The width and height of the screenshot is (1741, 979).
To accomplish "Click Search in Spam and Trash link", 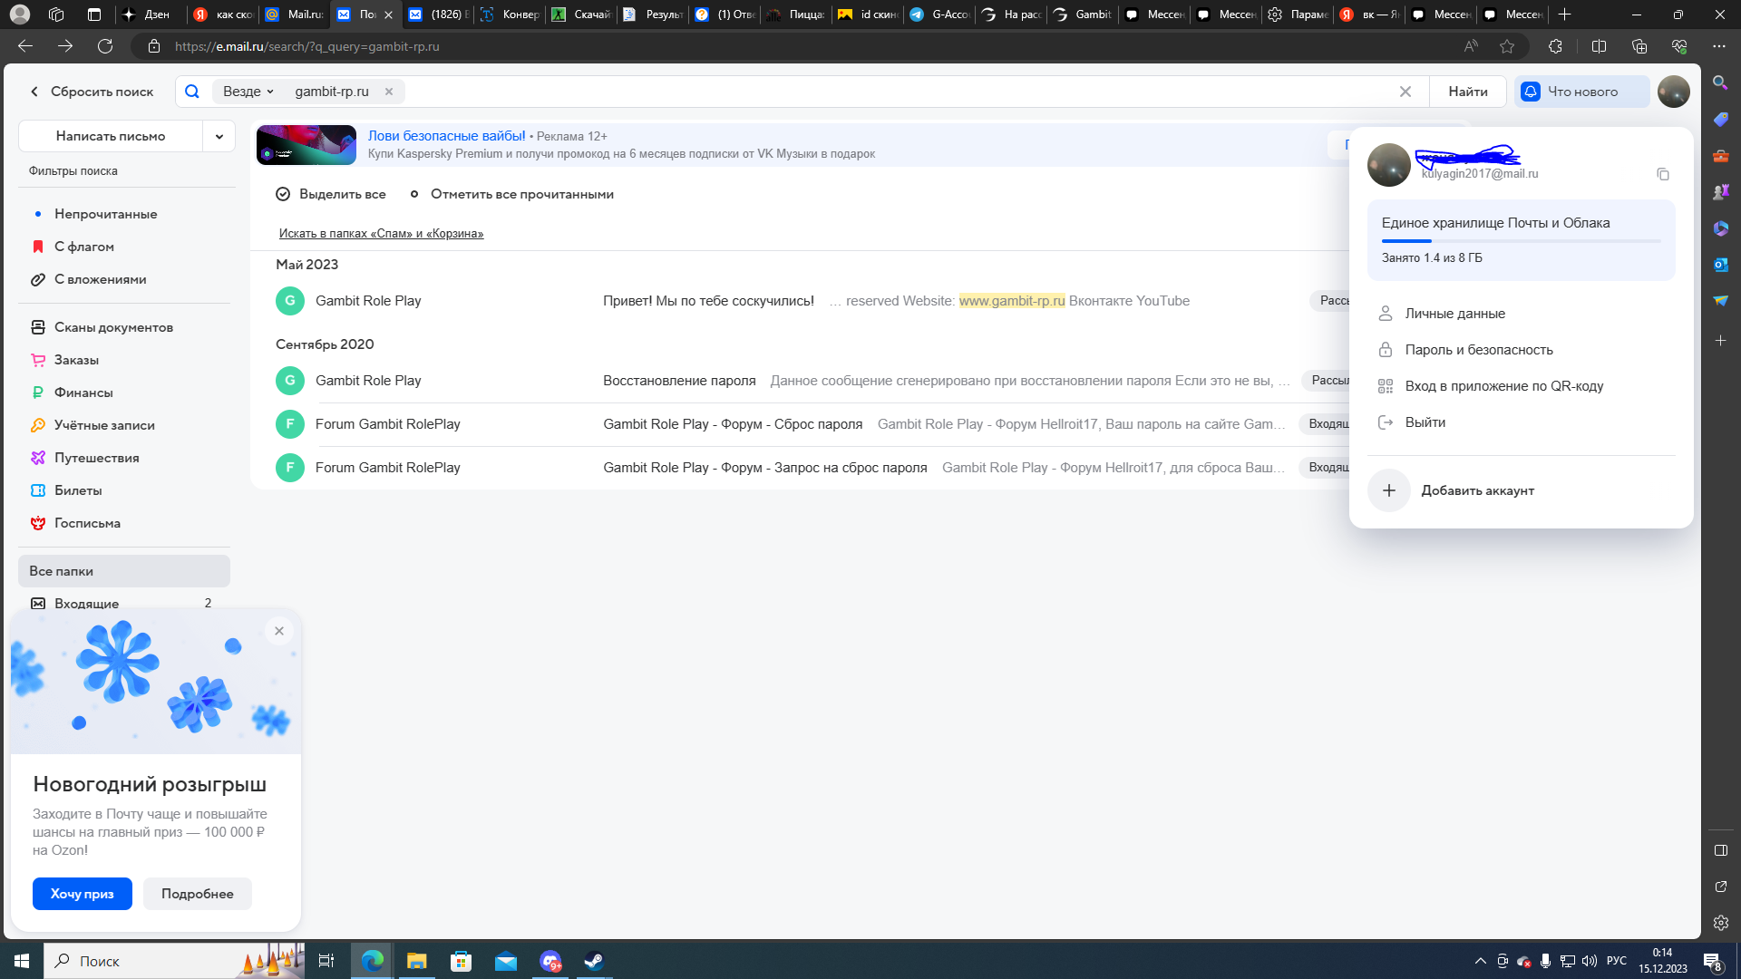I will pyautogui.click(x=381, y=234).
